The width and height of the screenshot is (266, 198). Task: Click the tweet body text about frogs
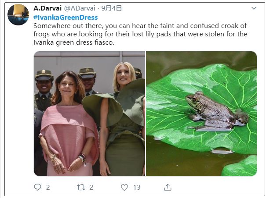(x=140, y=34)
